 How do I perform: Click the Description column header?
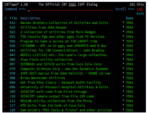coord(30,18)
